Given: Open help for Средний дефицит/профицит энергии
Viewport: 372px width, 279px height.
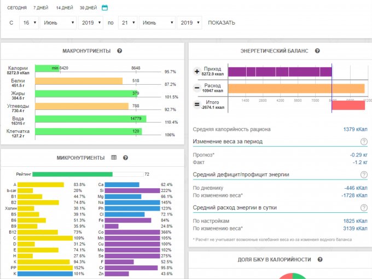Looking at the screenshot, I should pyautogui.click(x=363, y=175).
